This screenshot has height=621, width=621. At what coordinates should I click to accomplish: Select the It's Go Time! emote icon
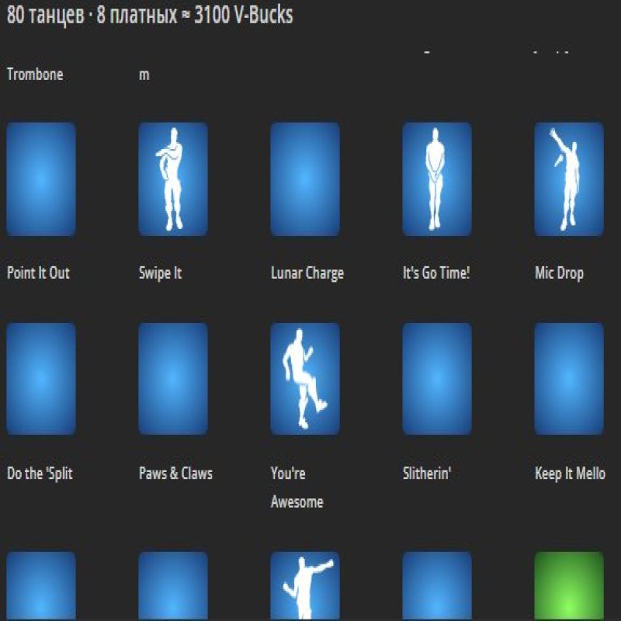[x=437, y=179]
